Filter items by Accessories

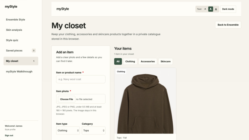[148, 61]
